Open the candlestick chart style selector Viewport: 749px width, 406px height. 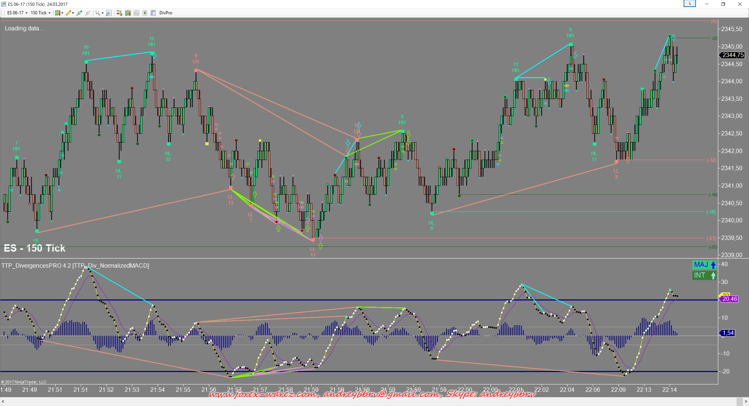(x=59, y=13)
